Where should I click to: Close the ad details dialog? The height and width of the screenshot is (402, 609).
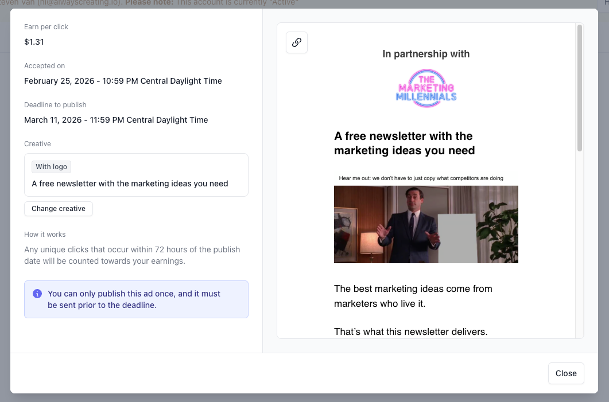pyautogui.click(x=565, y=373)
